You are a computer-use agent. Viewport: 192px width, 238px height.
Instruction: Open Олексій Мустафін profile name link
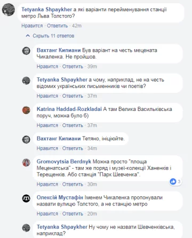(x=60, y=197)
